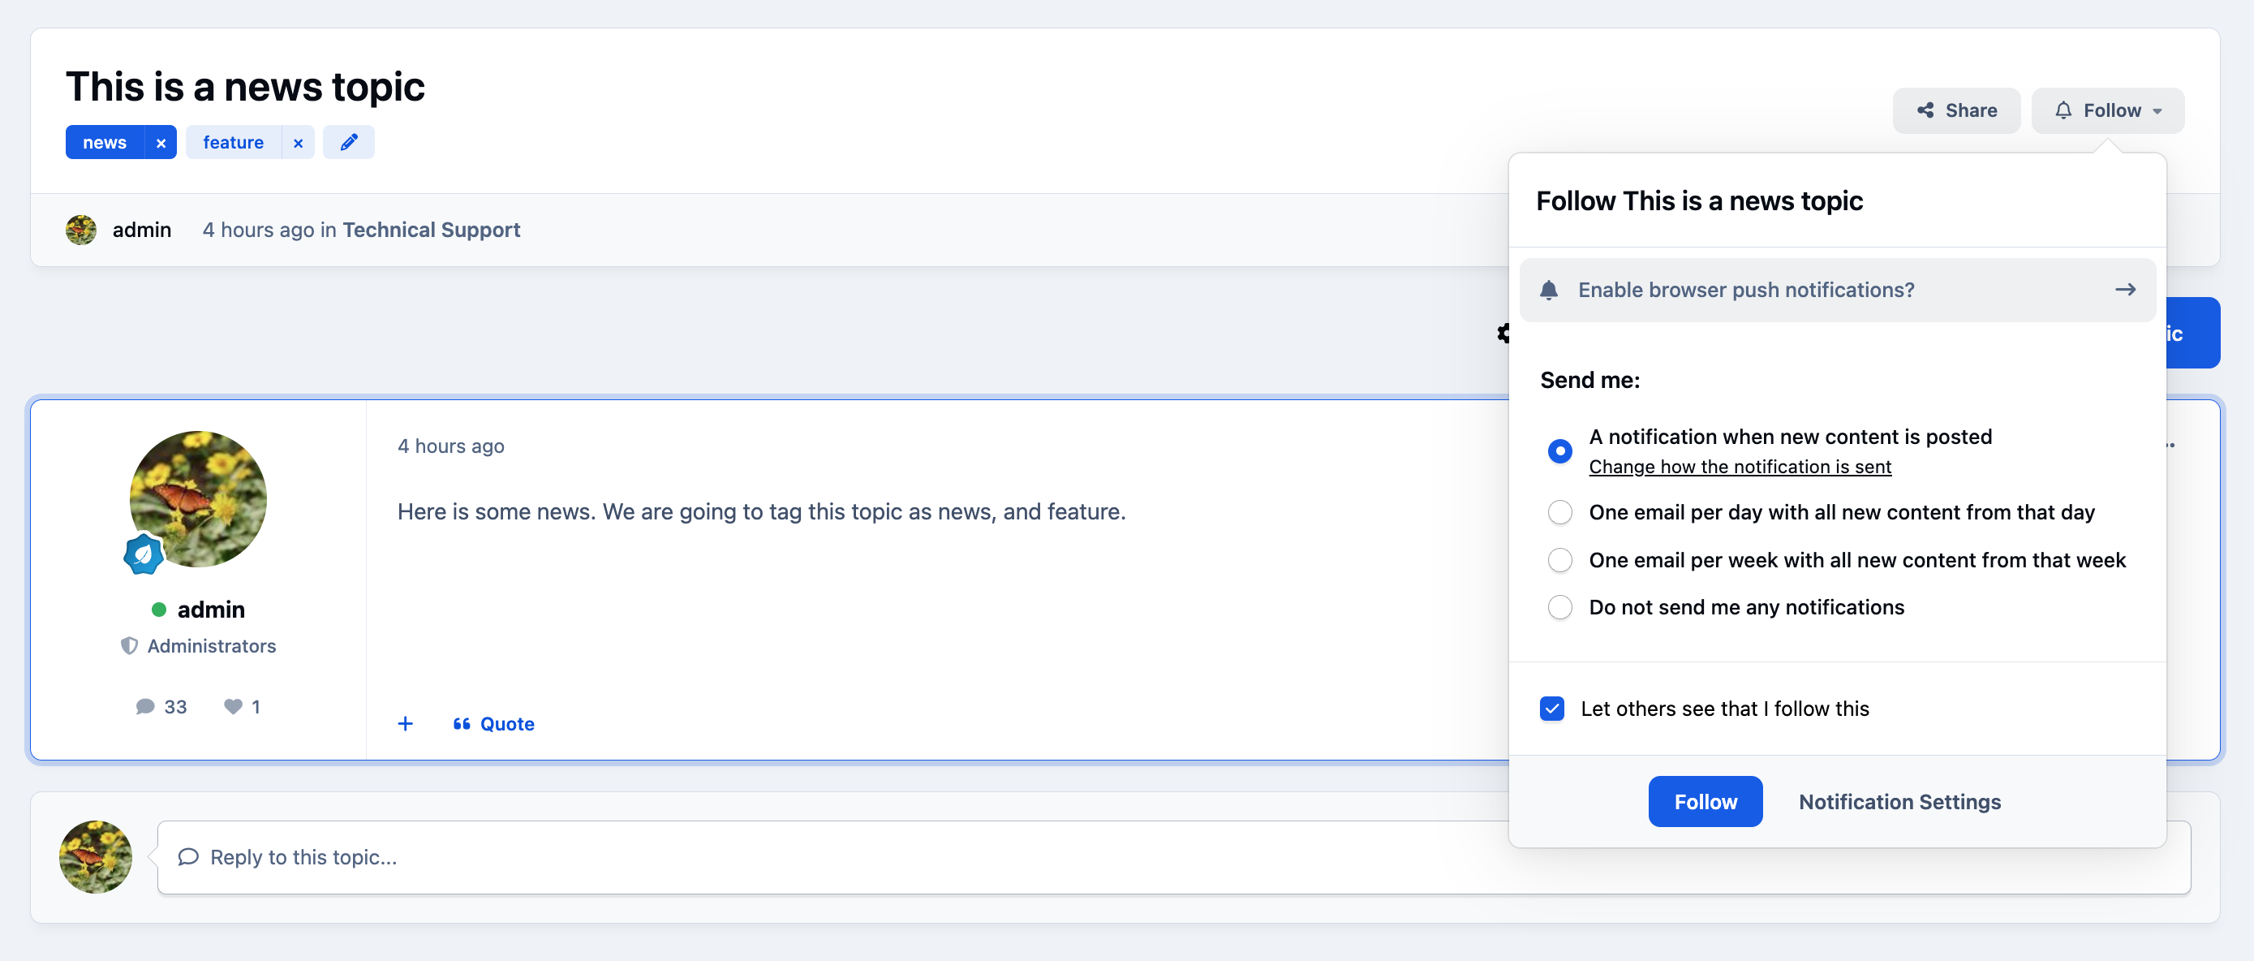The image size is (2254, 961).
Task: Open the Follow dropdown at the top
Action: tap(2107, 110)
